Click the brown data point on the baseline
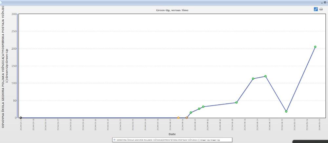328x143 pixels. (187, 118)
